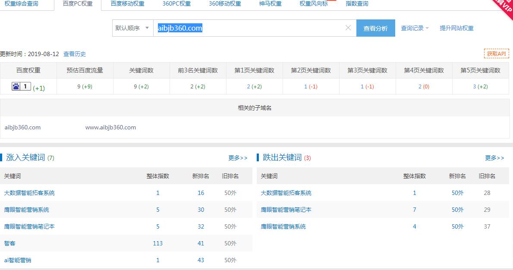
Task: Click 第2页关键词数 value 1 (-1)
Action: (311, 87)
